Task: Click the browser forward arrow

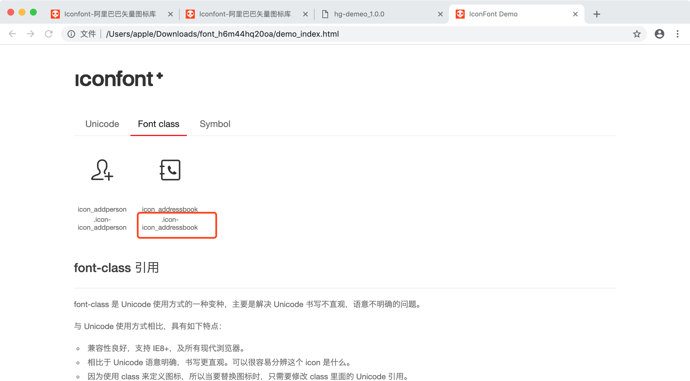Action: click(x=30, y=34)
